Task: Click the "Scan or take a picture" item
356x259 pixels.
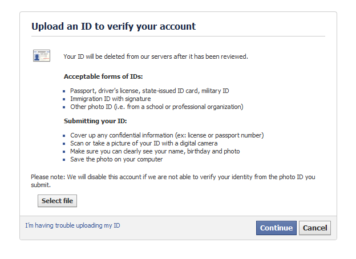Action: coord(144,143)
